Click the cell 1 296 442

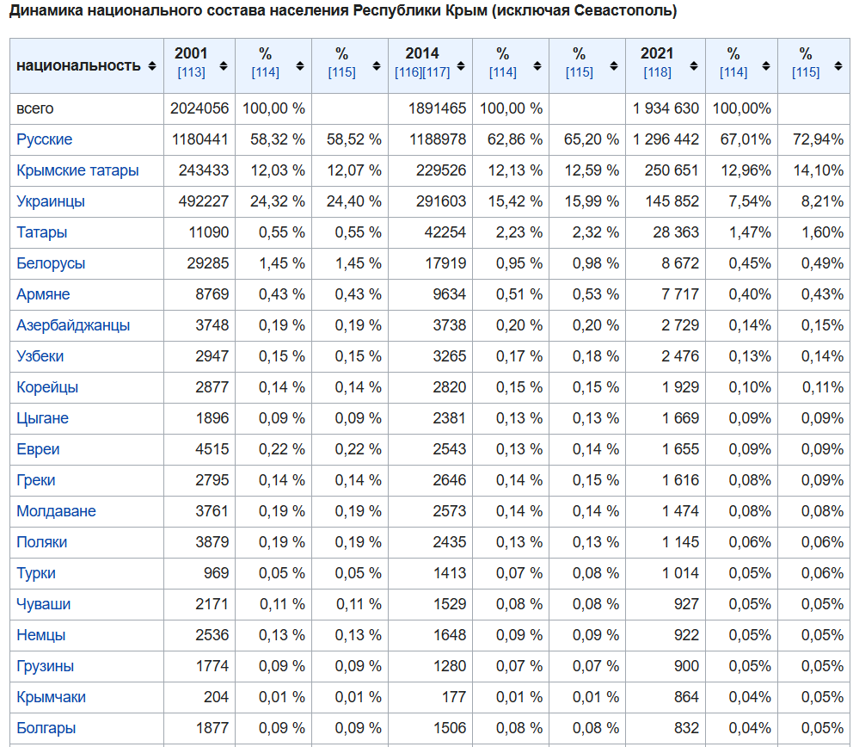[666, 140]
